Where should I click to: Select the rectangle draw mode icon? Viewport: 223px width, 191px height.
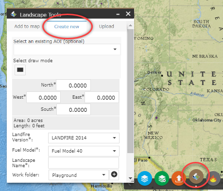(x=20, y=70)
